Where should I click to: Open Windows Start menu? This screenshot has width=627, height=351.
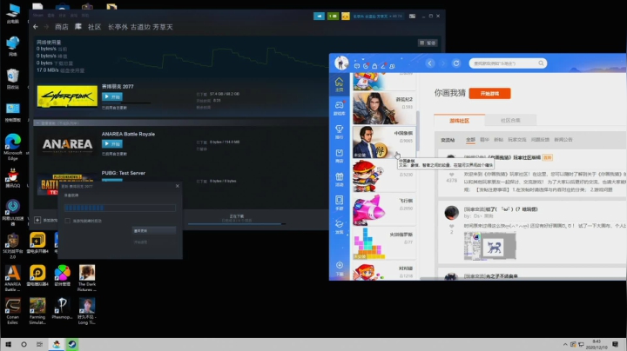[x=9, y=344]
